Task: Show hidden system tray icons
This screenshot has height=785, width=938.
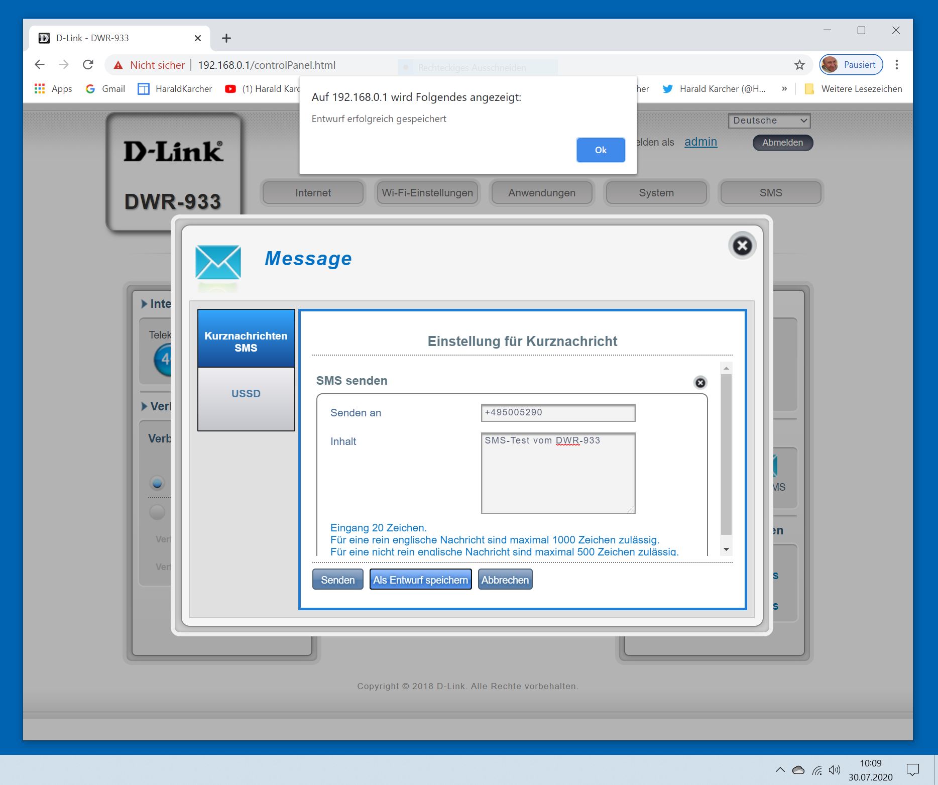Action: pyautogui.click(x=780, y=769)
